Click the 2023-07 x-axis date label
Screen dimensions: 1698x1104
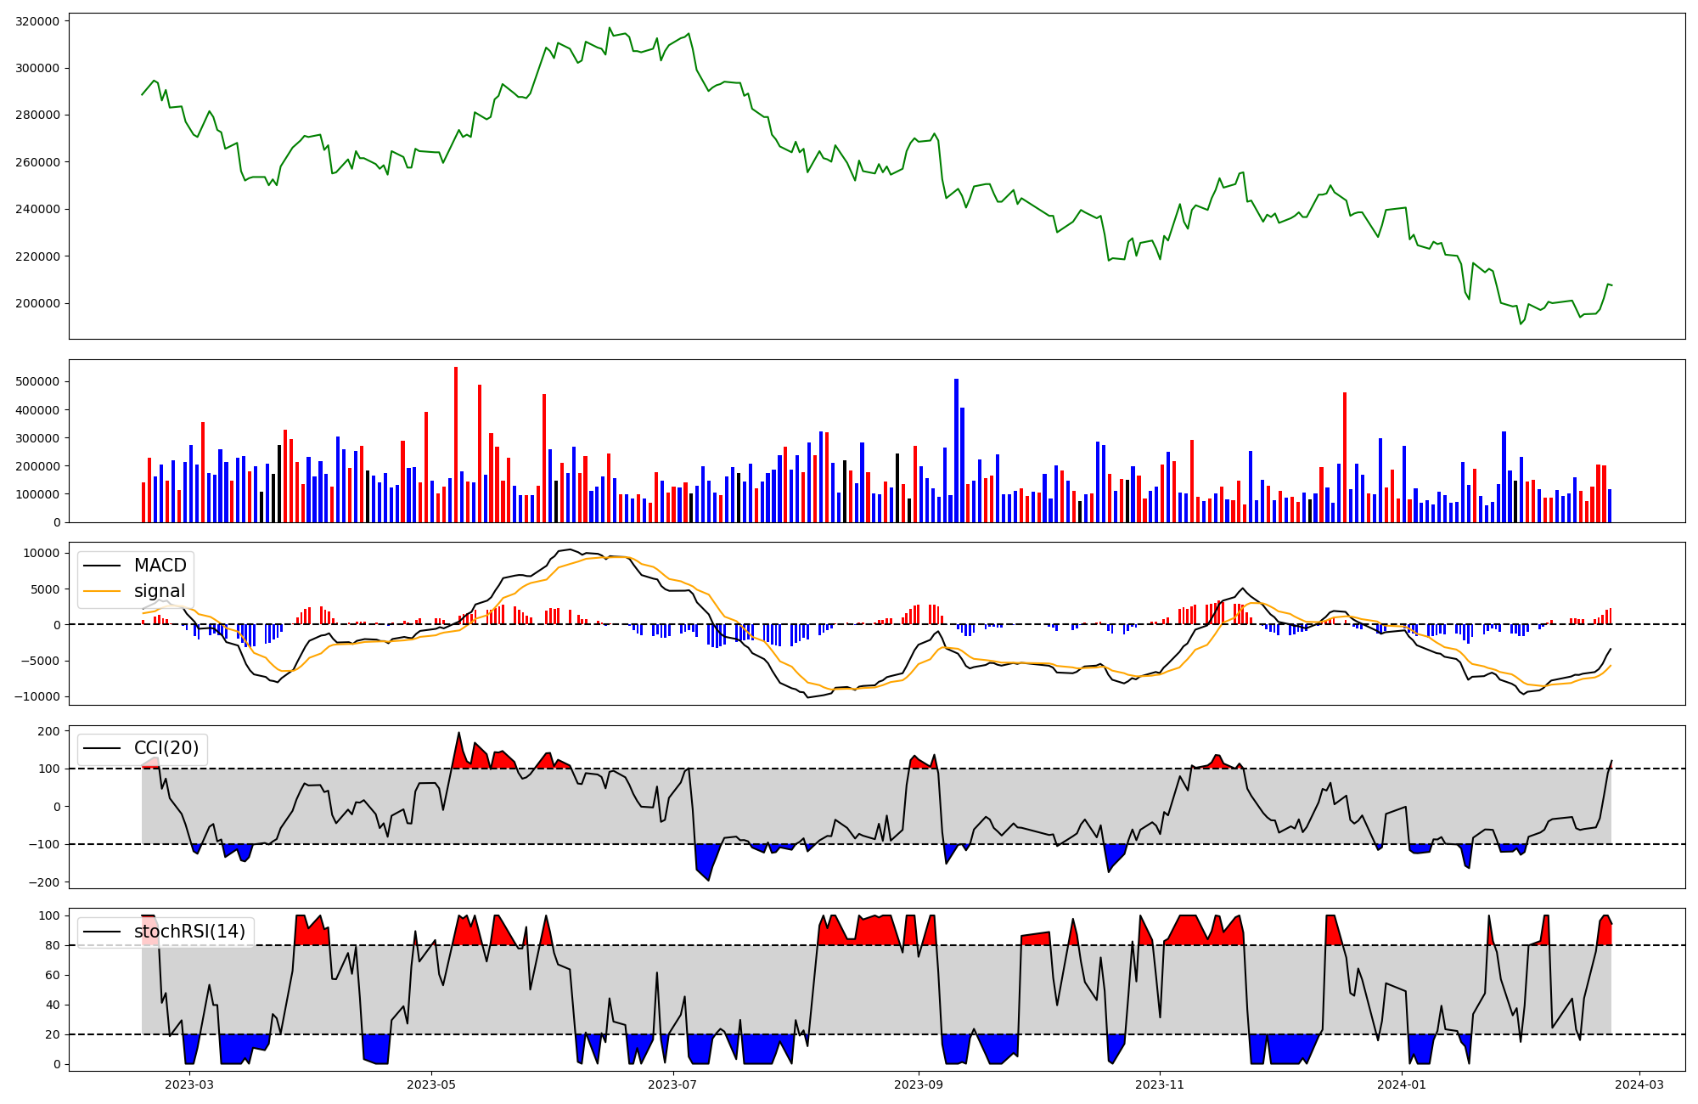673,1084
